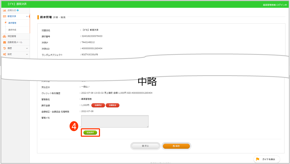The height and width of the screenshot is (164, 290).
Task: Click the green 追加請求 button
Action: [90, 133]
